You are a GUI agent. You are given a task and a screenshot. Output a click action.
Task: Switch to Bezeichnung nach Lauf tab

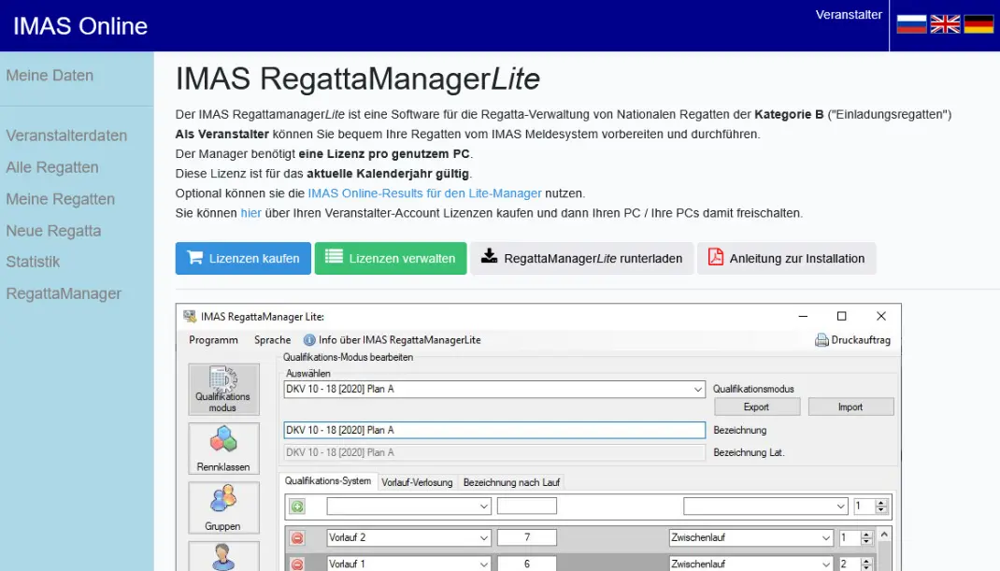511,482
